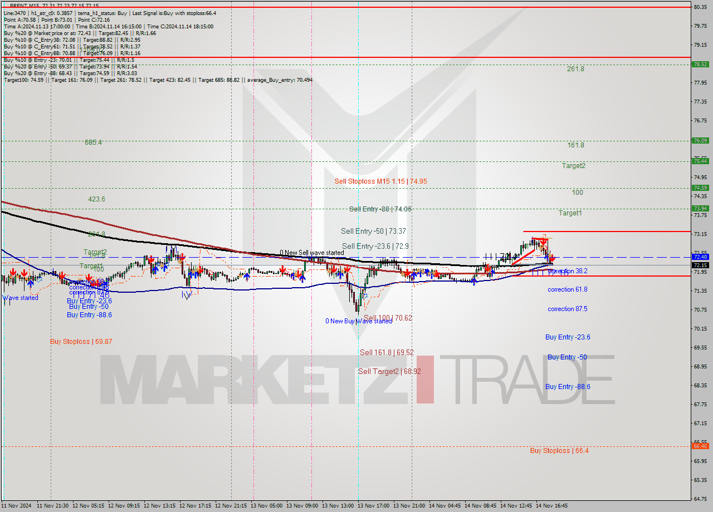Click the 'Sell Stoploss M15 1.15 | 74.95' label
The image size is (713, 512).
380,181
